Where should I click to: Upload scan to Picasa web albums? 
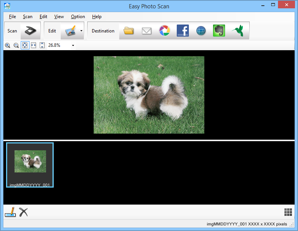165,31
